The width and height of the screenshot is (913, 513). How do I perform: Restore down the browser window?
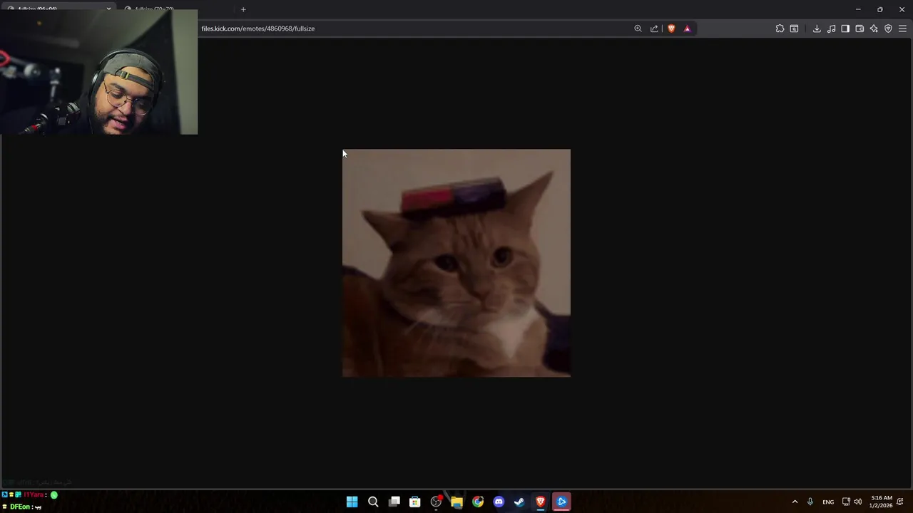(879, 9)
